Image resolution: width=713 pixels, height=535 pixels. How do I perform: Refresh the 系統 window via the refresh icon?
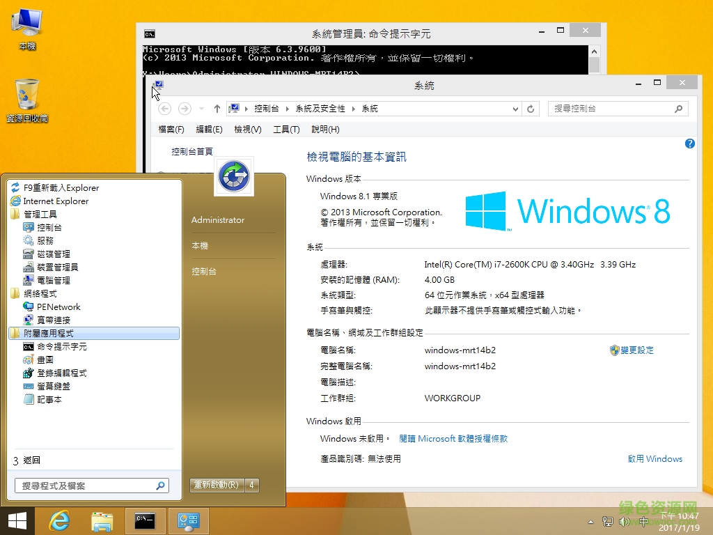(x=530, y=108)
